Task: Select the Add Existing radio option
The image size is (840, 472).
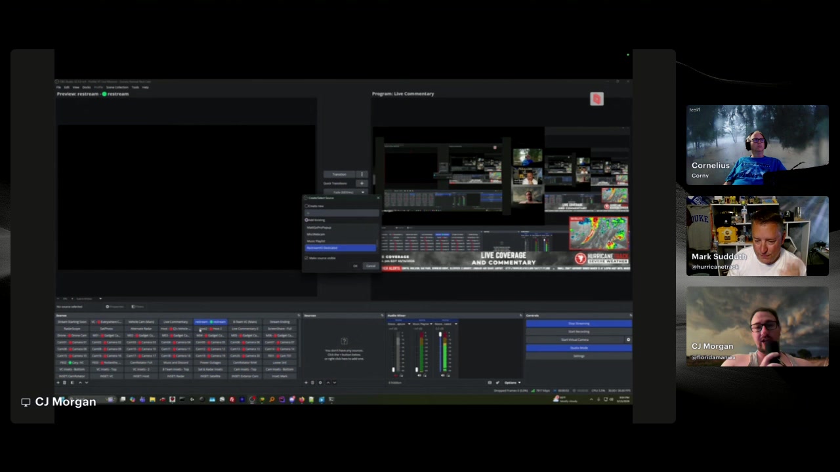Action: pos(306,220)
